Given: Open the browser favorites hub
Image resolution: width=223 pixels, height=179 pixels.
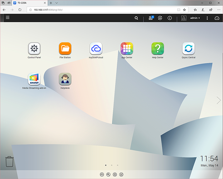Looking at the screenshot, I should tap(195, 10).
